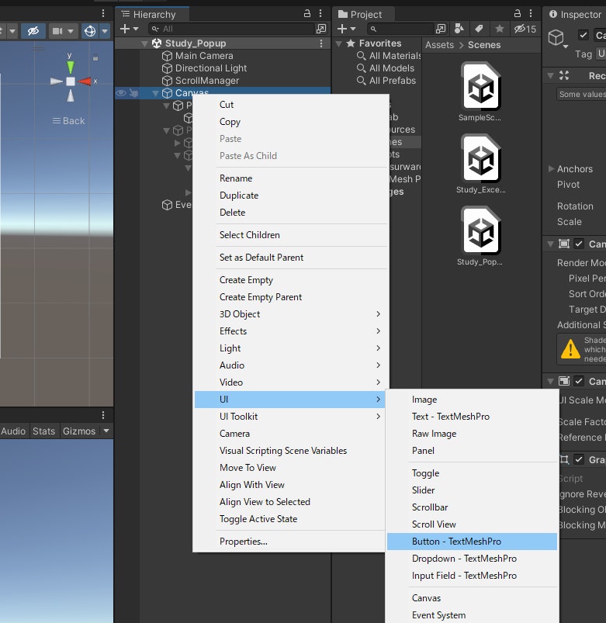Screen dimensions: 606x623
Task: Click Search by Label tag icon
Action: (479, 29)
